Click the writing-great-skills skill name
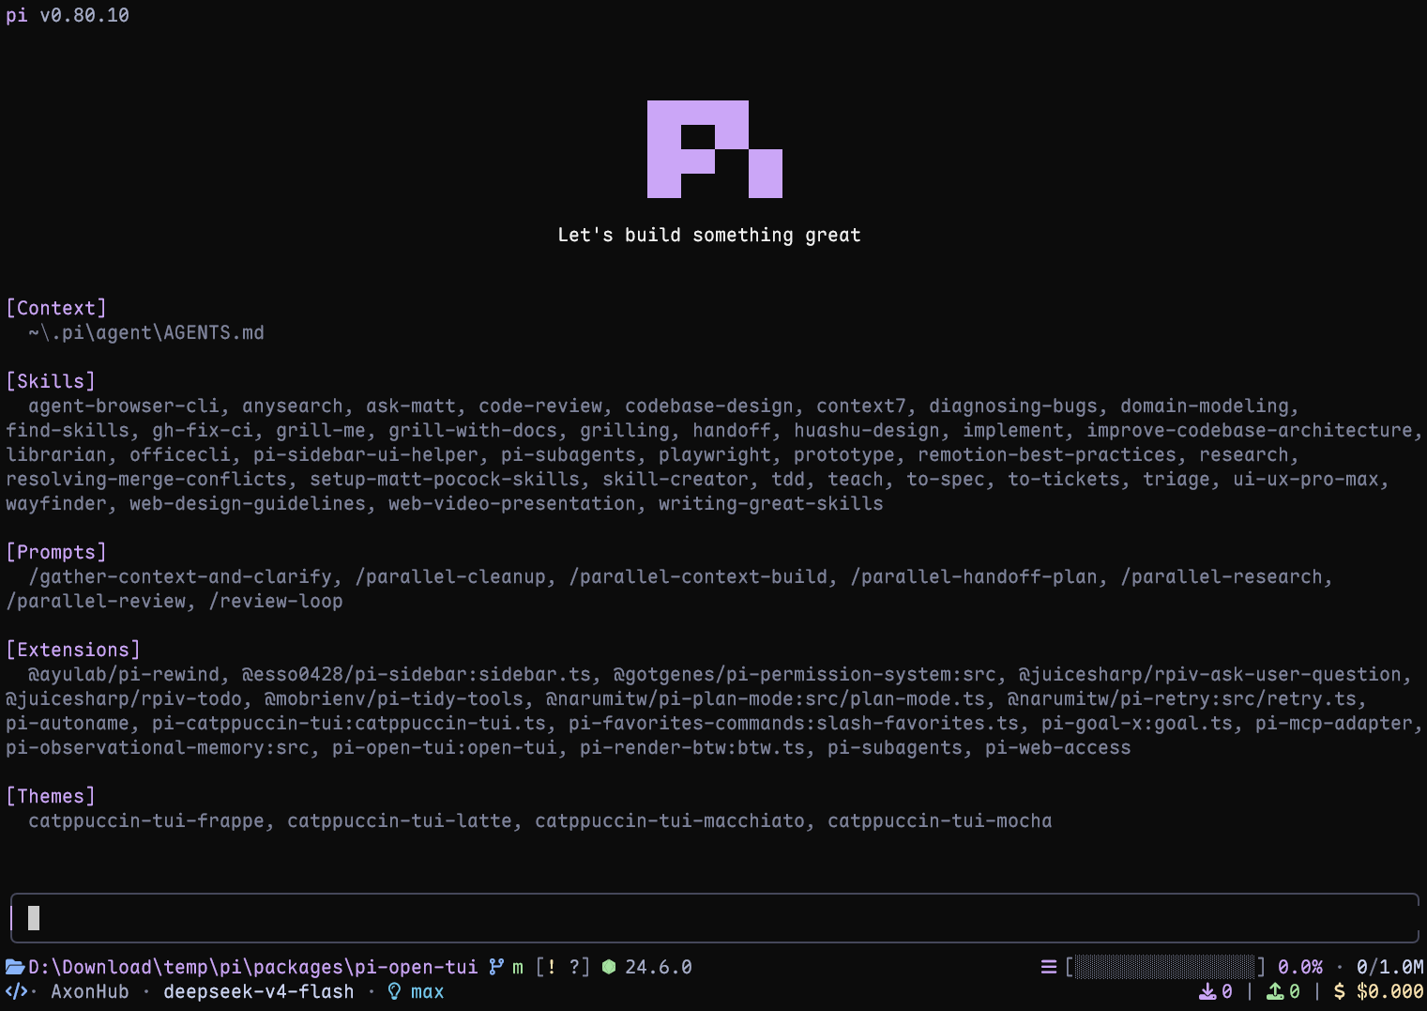 [x=771, y=503]
